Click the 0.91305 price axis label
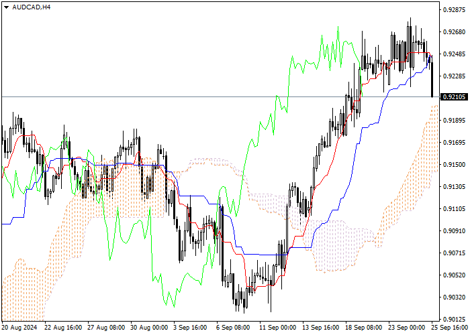Image resolution: width=470 pixels, height=335 pixels. coord(455,187)
